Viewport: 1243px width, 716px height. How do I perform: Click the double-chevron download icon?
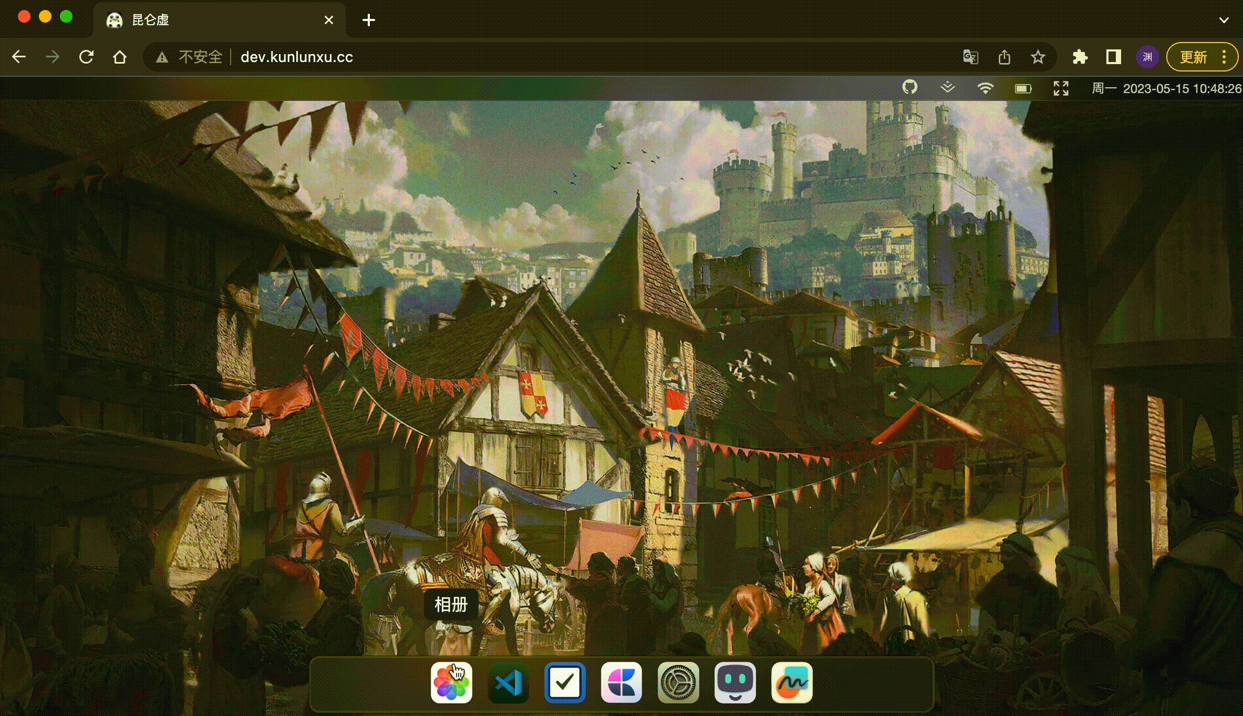(947, 88)
